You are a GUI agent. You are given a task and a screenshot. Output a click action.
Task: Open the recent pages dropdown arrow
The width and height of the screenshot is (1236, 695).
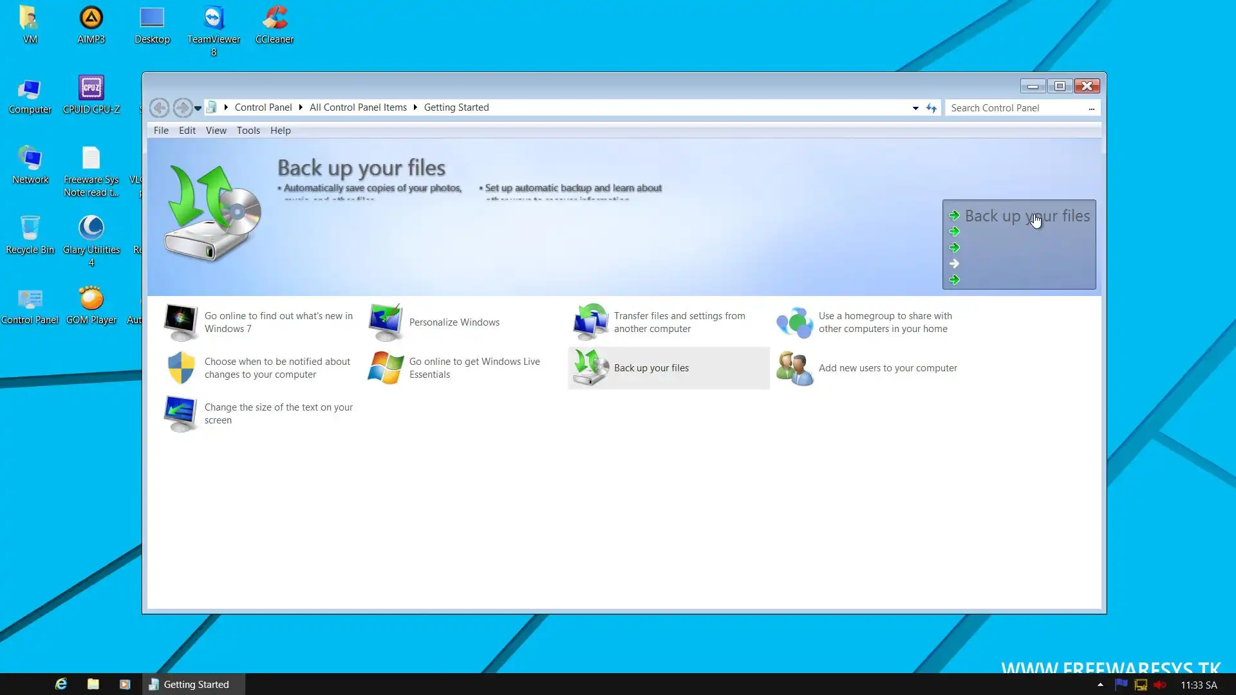[x=198, y=108]
